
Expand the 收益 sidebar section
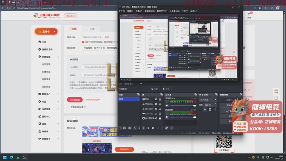pos(58,102)
